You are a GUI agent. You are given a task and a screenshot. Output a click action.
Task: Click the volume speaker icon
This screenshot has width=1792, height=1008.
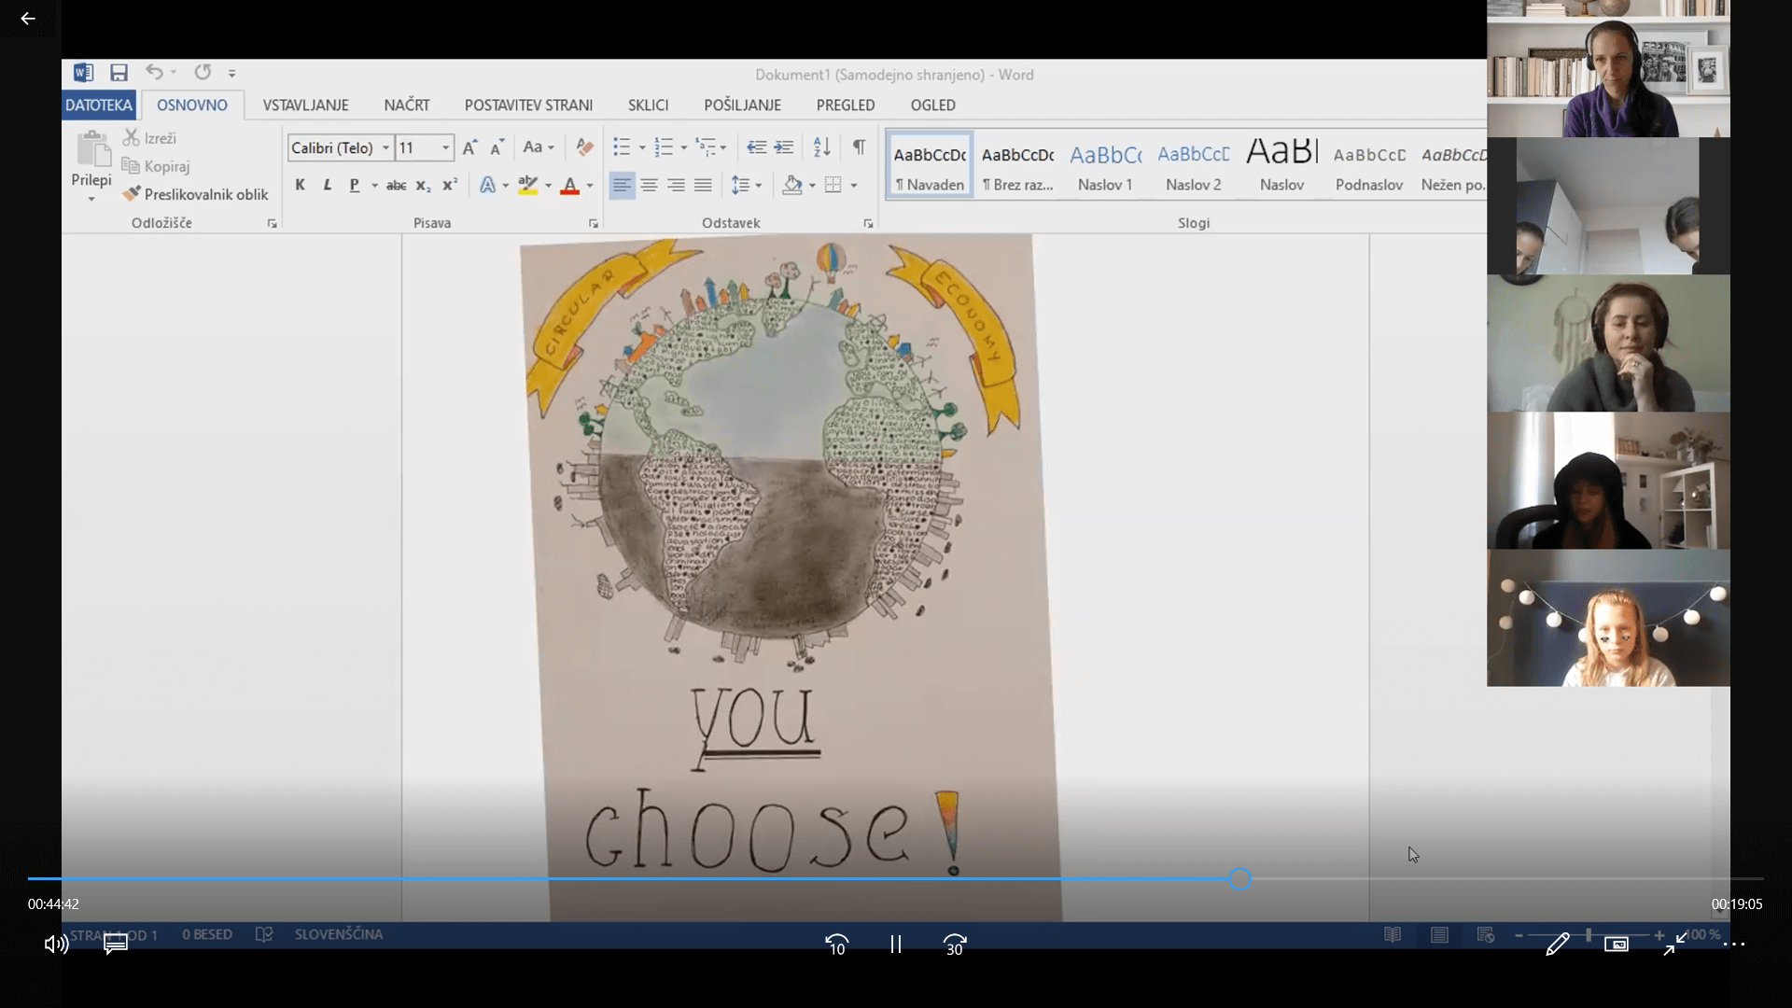56,944
